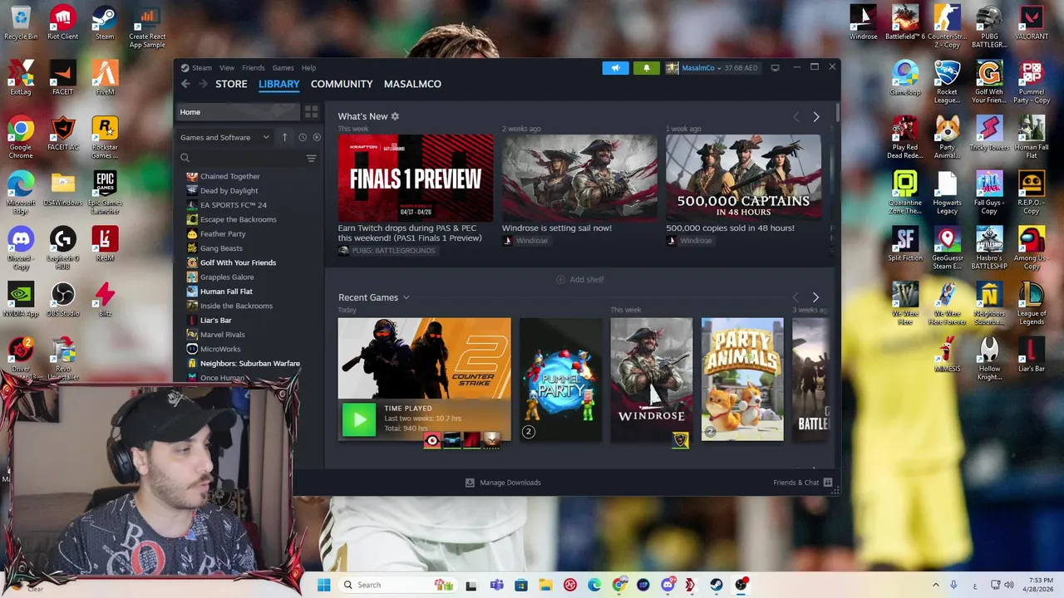Open the Manage Downloads icon
This screenshot has height=598, width=1064.
click(x=470, y=483)
